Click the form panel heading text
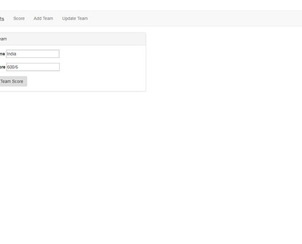 tap(3, 39)
